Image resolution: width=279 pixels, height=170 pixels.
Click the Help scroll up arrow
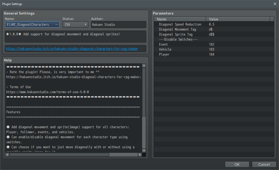(x=144, y=66)
